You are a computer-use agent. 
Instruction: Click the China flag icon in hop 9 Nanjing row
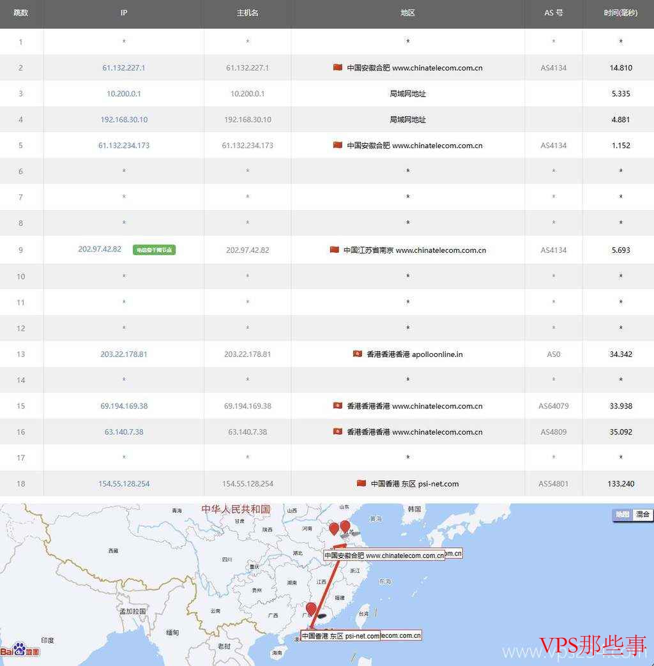coord(335,249)
